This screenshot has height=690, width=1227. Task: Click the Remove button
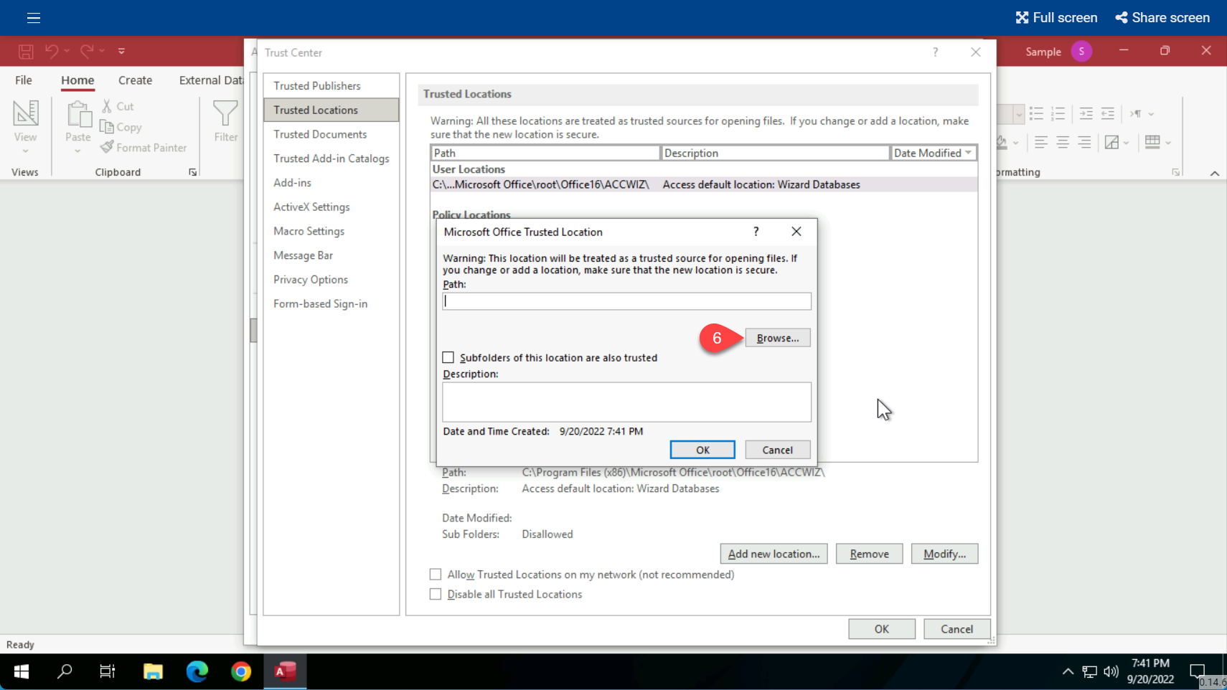[x=869, y=554]
